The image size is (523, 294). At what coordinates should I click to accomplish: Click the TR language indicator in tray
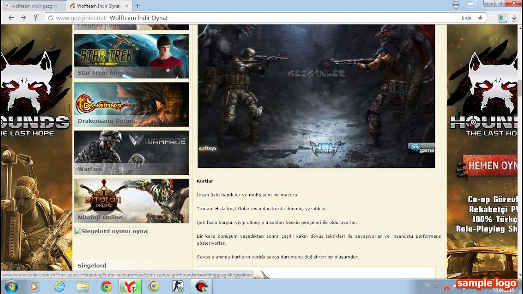coord(427,285)
